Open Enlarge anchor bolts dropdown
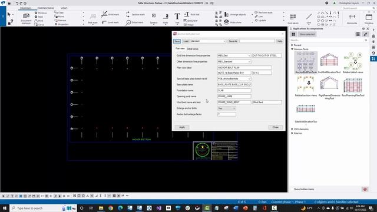The height and width of the screenshot is (212, 377). [x=226, y=108]
